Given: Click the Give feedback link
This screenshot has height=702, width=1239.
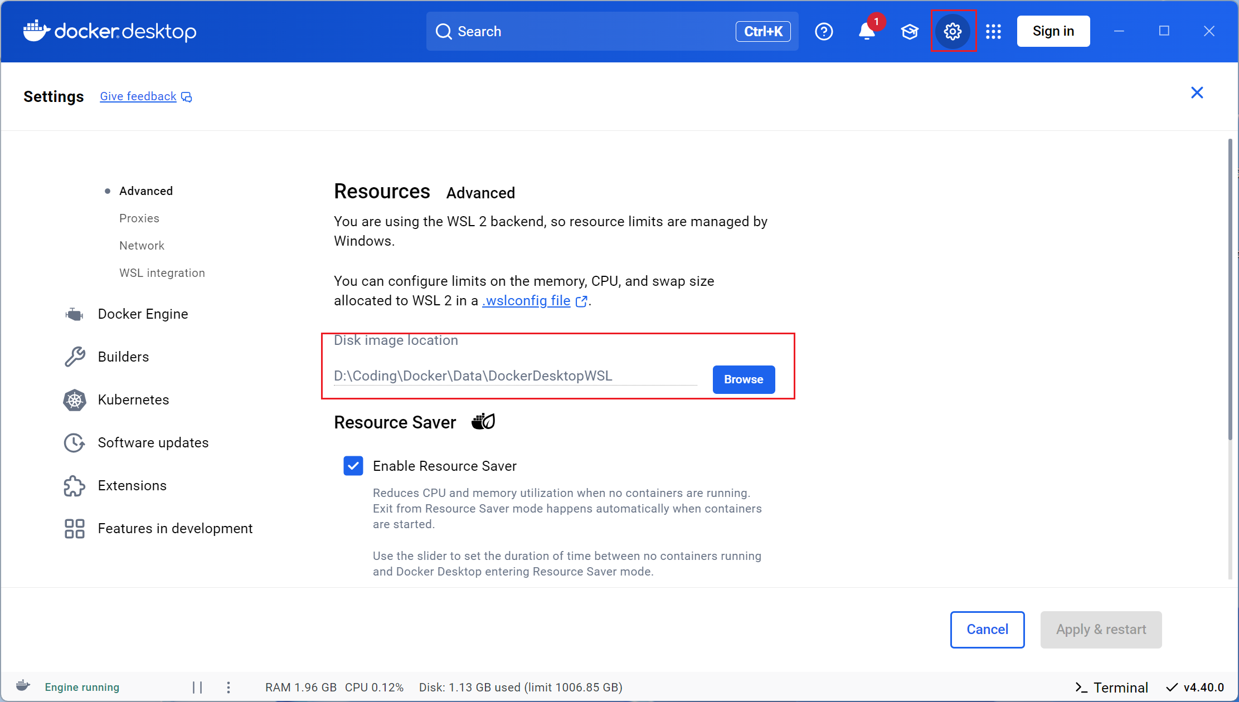Looking at the screenshot, I should pyautogui.click(x=137, y=96).
